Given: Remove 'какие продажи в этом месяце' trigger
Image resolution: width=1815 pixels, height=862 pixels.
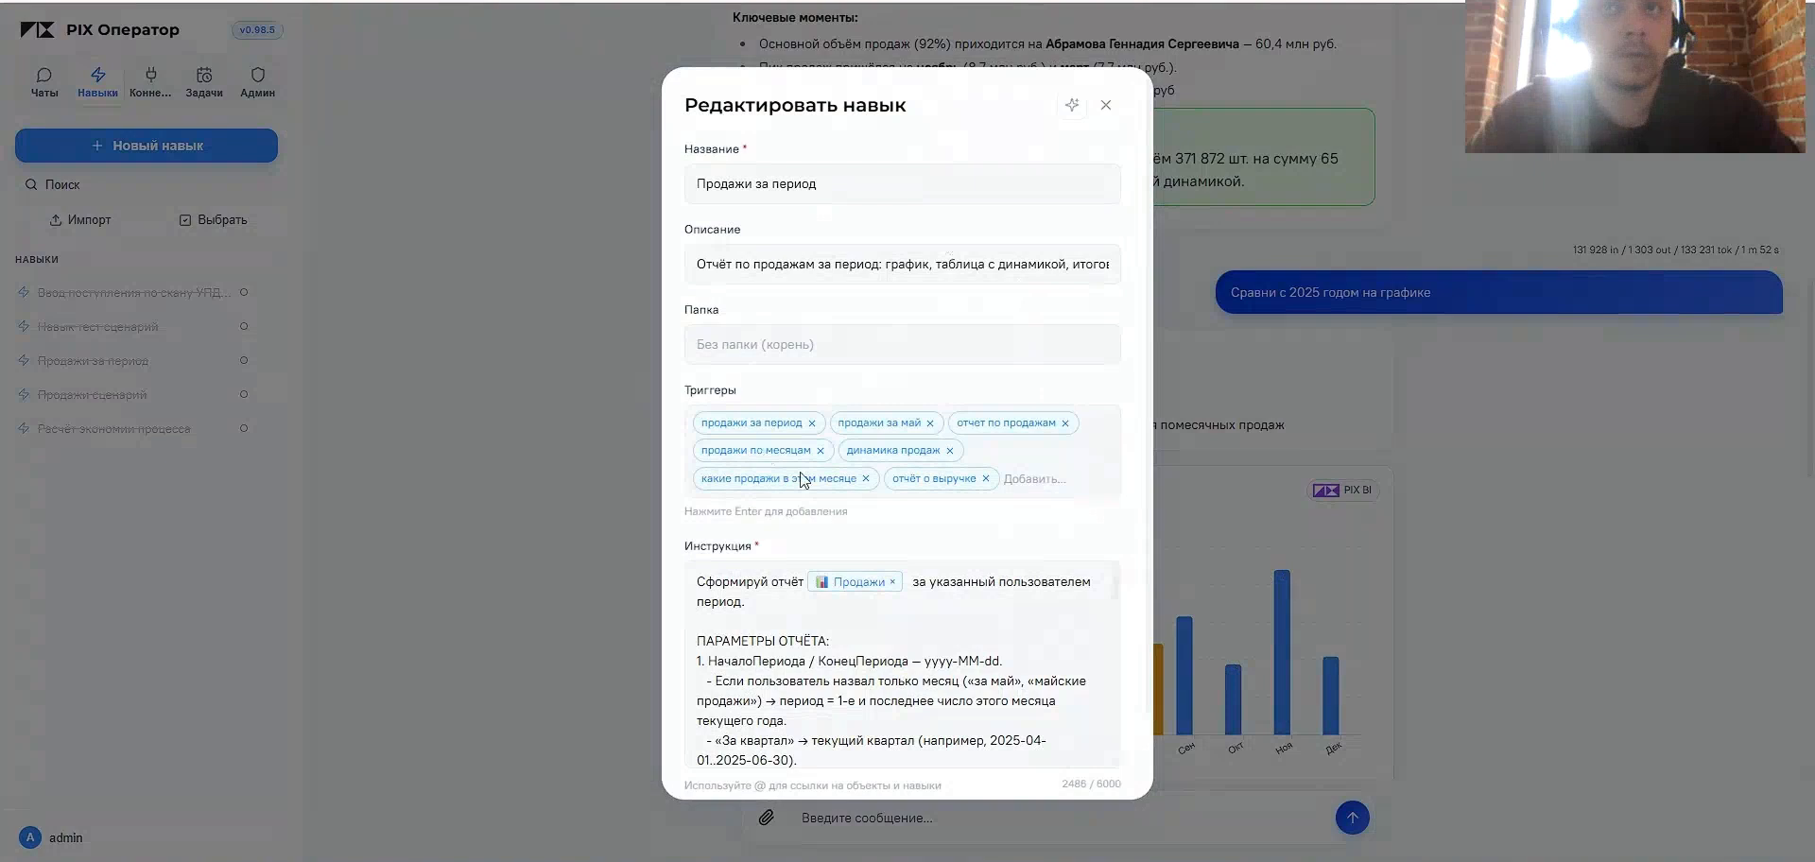Looking at the screenshot, I should pos(866,478).
